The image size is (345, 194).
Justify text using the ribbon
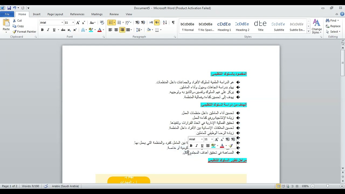tap(128, 30)
